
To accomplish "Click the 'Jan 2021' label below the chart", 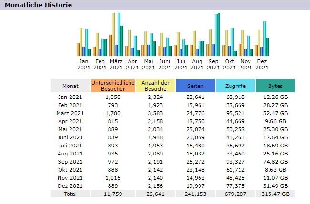I will [84, 65].
